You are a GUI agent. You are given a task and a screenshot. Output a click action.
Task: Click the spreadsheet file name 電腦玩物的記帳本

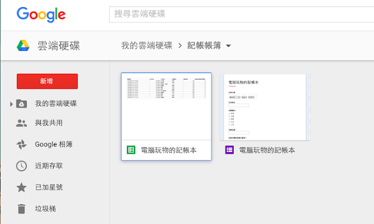[x=169, y=150]
